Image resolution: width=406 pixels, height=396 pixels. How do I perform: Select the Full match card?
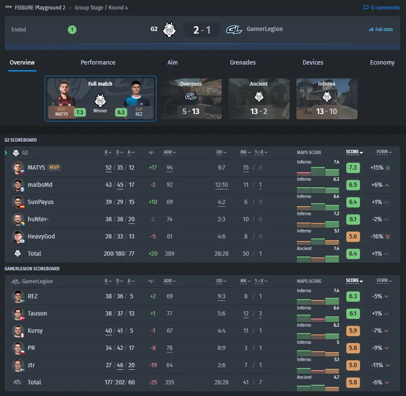click(x=101, y=99)
